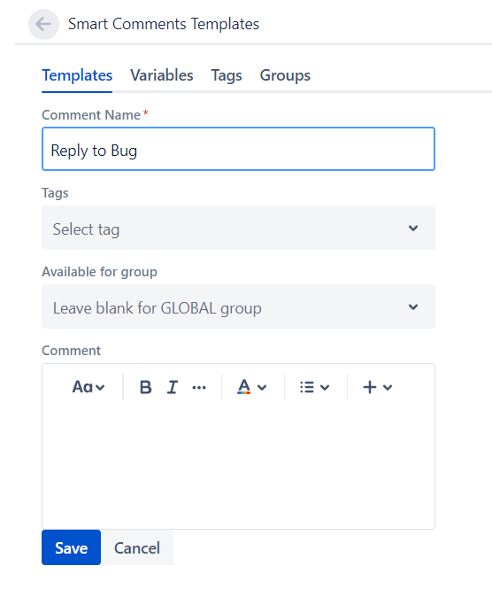Image resolution: width=492 pixels, height=597 pixels.
Task: Open text styles Aa menu
Action: [x=88, y=387]
